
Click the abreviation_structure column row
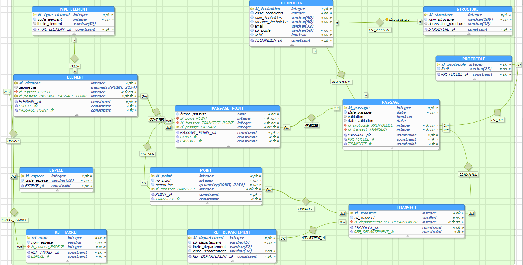coord(467,24)
